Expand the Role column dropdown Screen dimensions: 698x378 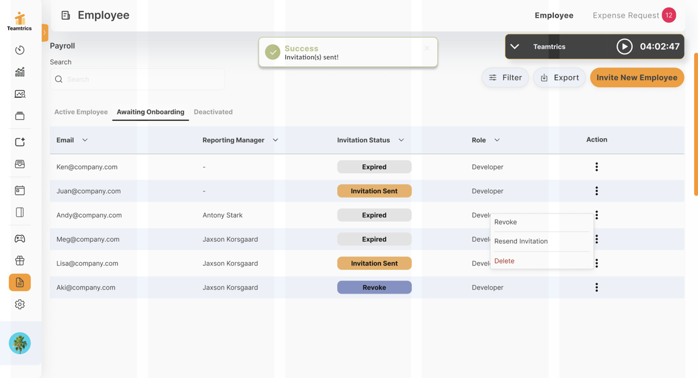pyautogui.click(x=497, y=140)
